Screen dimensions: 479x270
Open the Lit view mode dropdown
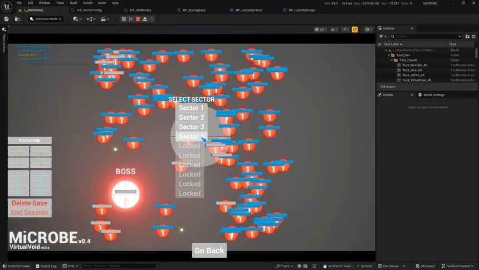pos(321,30)
